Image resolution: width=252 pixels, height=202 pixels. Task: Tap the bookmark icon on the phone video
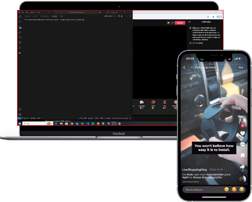(x=242, y=155)
